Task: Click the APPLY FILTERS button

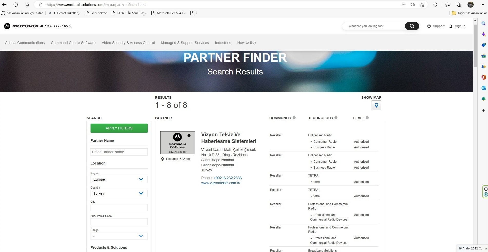Action: [119, 128]
